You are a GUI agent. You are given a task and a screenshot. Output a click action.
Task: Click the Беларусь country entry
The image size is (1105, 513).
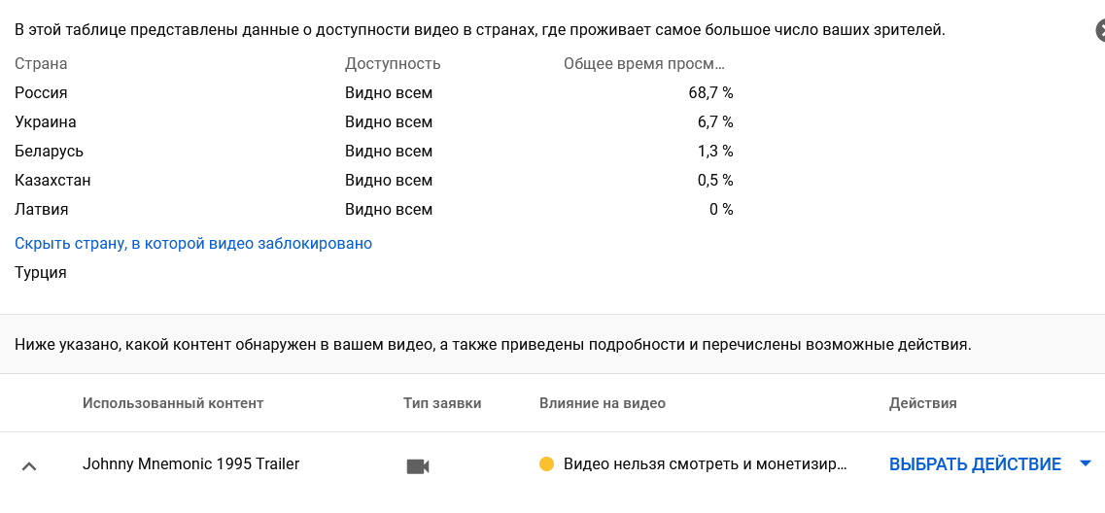point(49,152)
